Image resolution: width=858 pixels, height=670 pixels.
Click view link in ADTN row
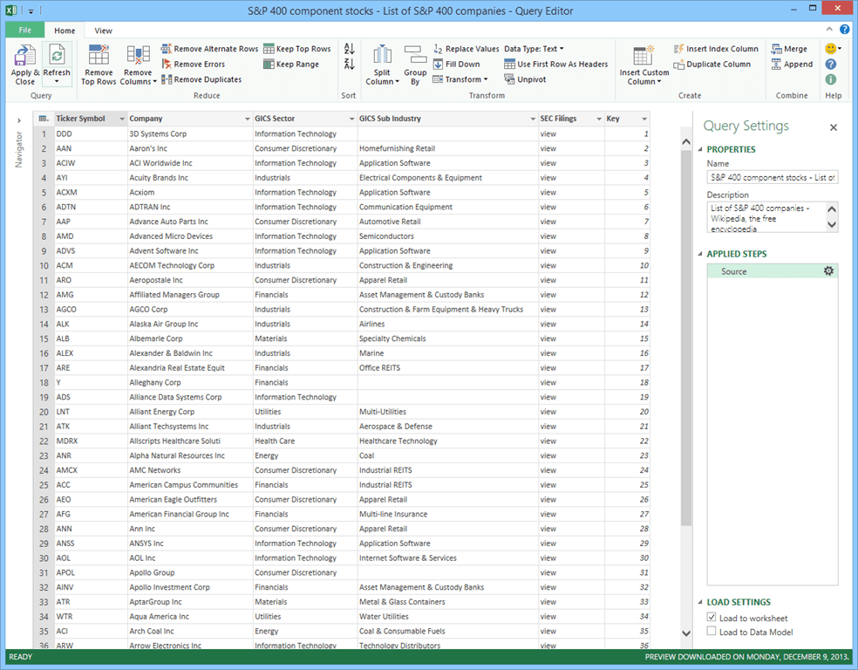pos(548,207)
